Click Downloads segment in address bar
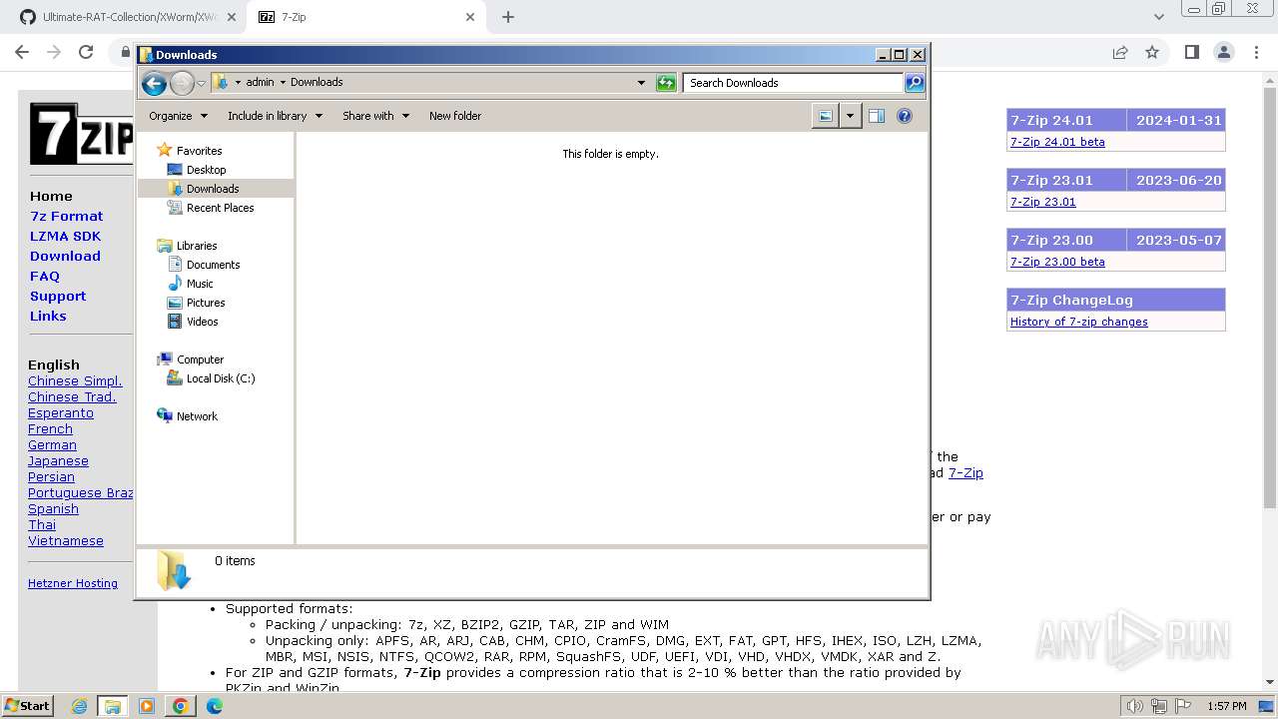This screenshot has height=719, width=1278. pos(317,83)
